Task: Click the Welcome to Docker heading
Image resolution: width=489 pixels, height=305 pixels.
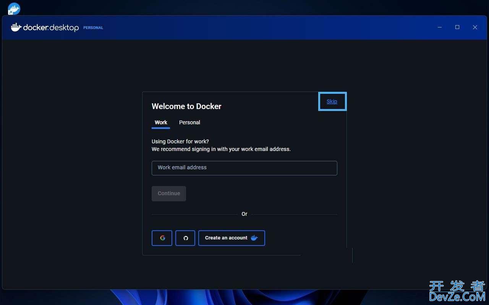Action: coord(186,106)
